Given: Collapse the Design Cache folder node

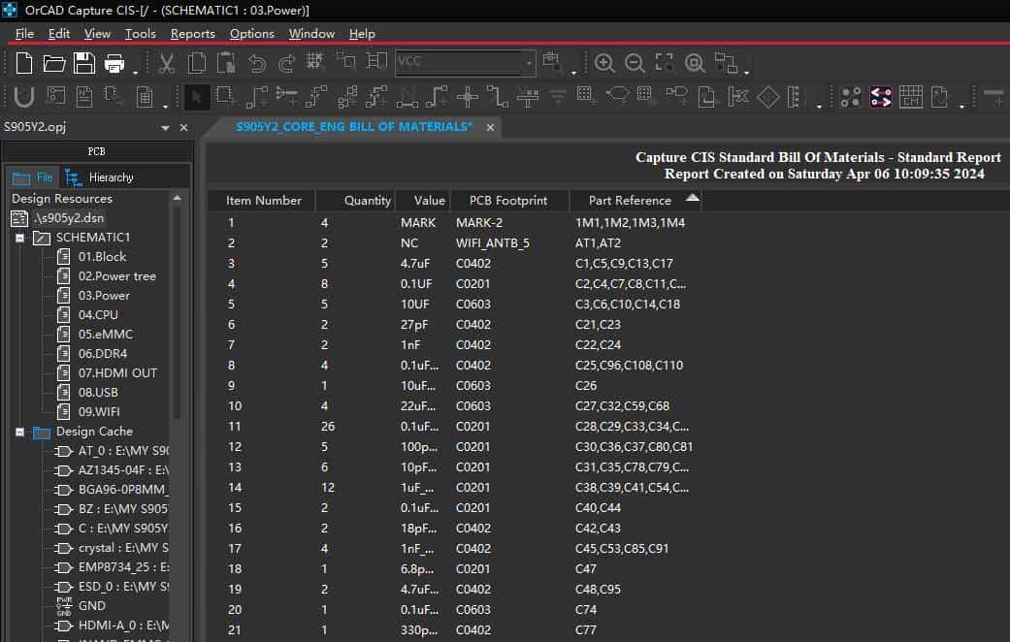Looking at the screenshot, I should pyautogui.click(x=19, y=432).
